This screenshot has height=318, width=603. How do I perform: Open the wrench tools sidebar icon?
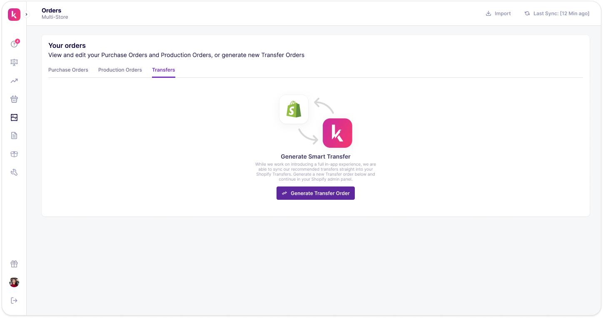click(14, 172)
